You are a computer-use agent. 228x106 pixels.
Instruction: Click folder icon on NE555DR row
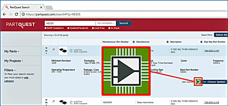coord(46,102)
